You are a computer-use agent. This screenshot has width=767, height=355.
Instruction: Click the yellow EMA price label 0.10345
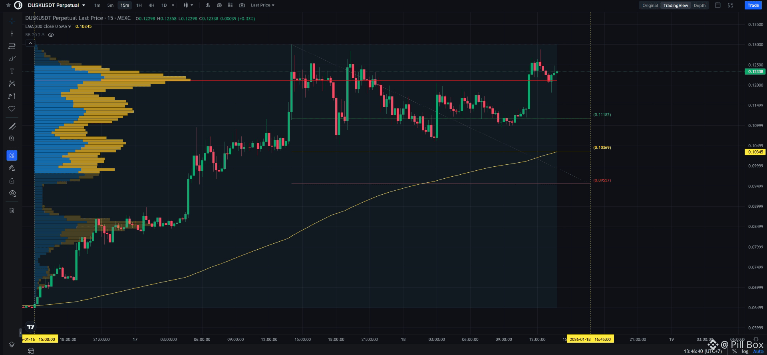[755, 152]
